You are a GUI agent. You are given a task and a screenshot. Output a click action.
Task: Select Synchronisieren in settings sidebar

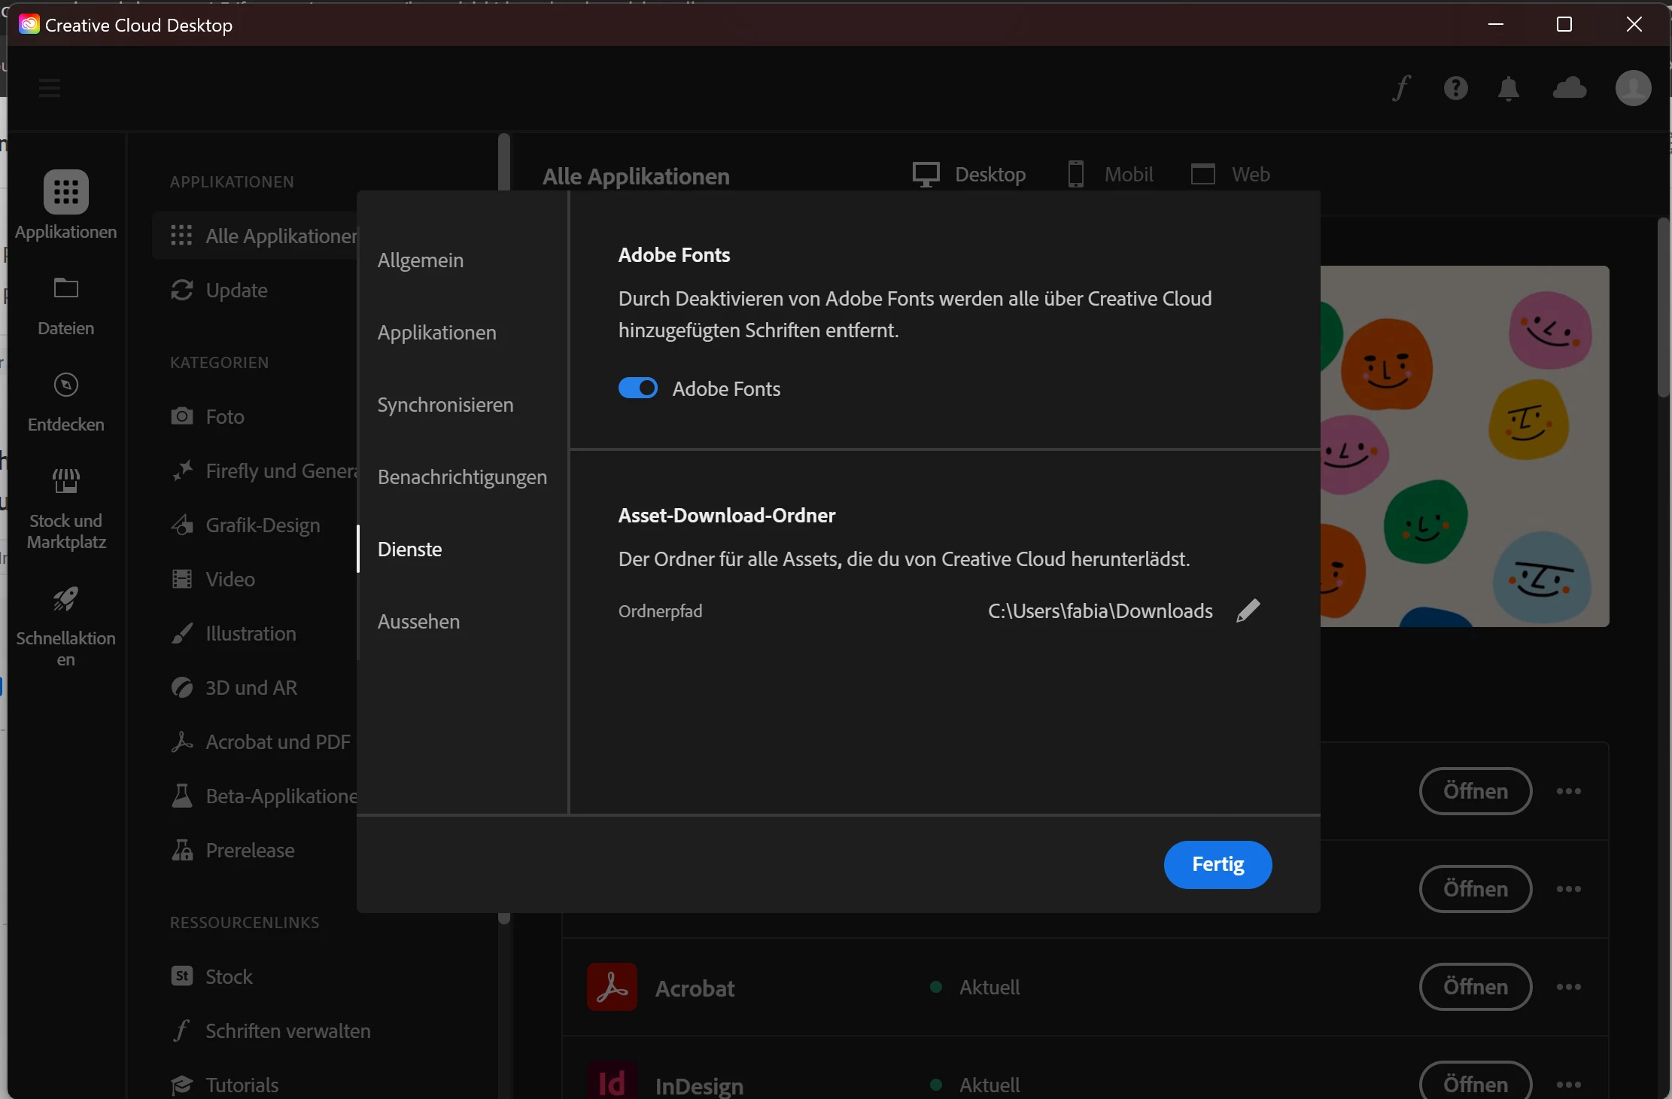point(445,405)
